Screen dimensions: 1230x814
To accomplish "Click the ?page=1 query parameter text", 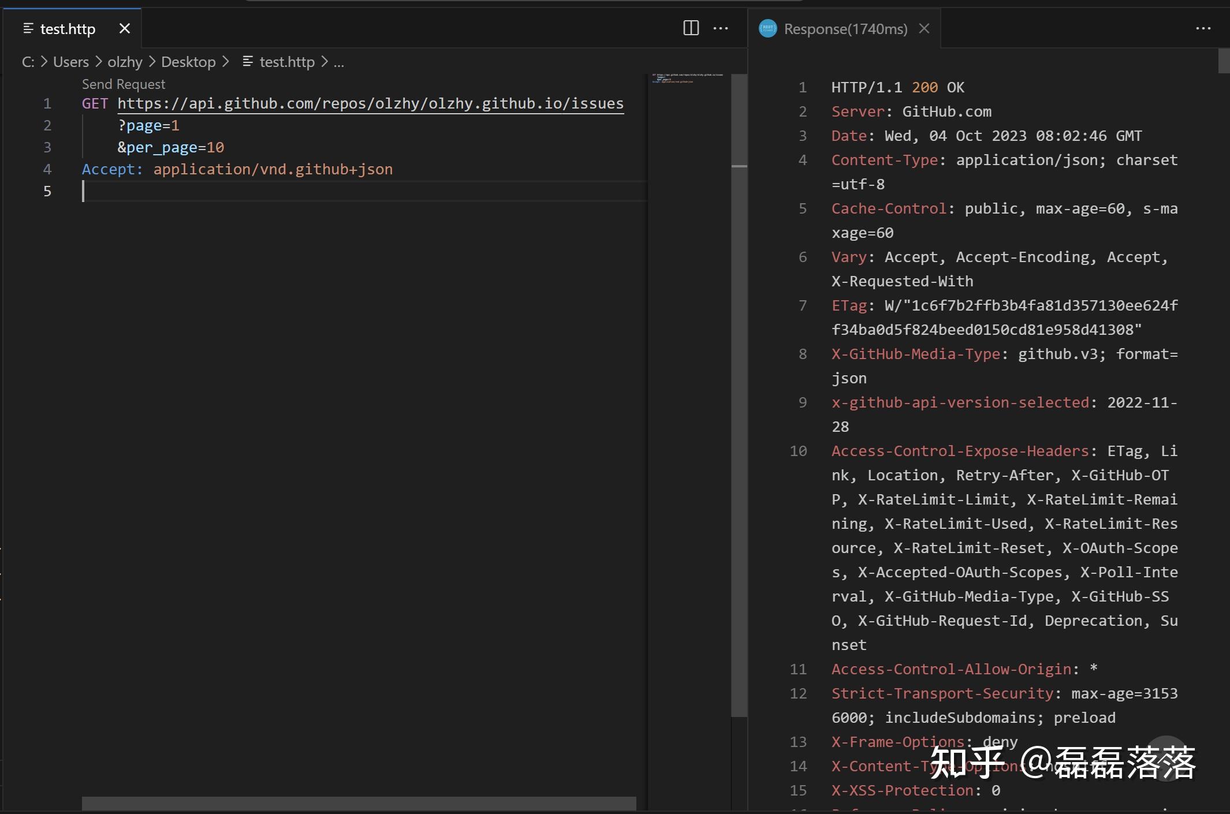I will click(x=148, y=125).
